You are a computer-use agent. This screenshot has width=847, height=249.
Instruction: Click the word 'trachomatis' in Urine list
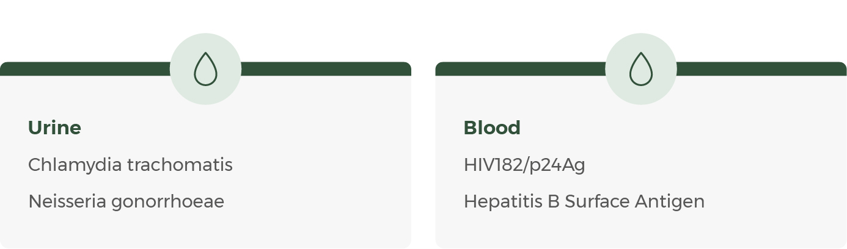pyautogui.click(x=180, y=165)
